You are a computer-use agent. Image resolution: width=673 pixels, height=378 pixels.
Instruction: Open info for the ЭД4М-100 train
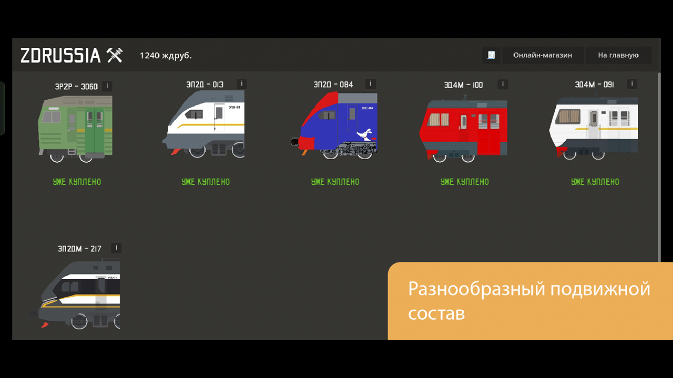click(x=502, y=83)
